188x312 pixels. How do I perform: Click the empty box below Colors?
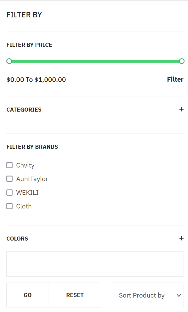point(95,264)
